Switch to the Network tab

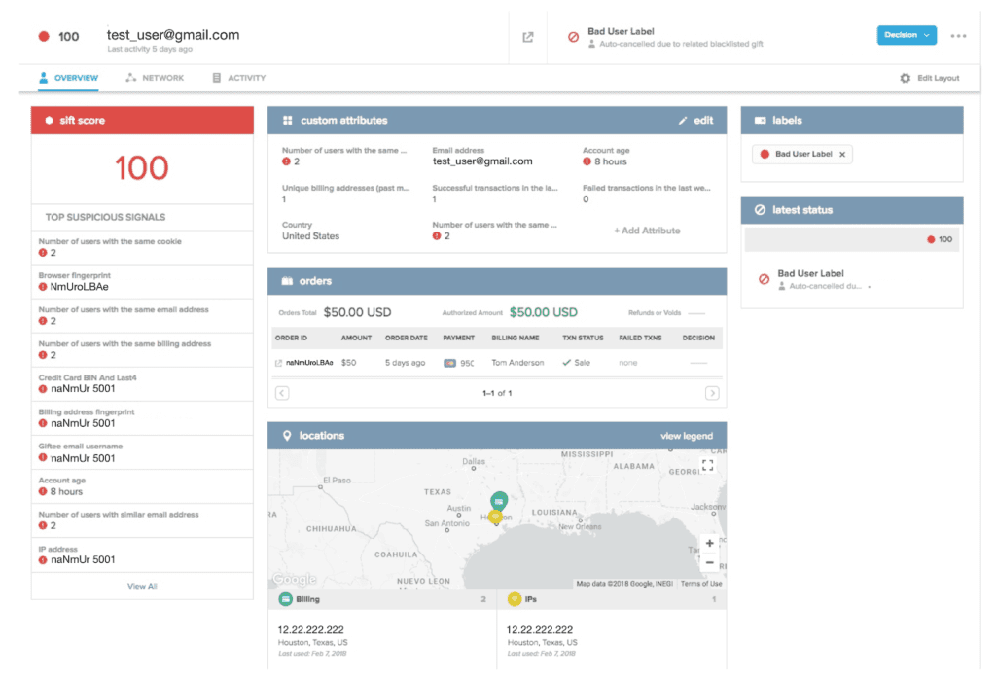point(155,78)
